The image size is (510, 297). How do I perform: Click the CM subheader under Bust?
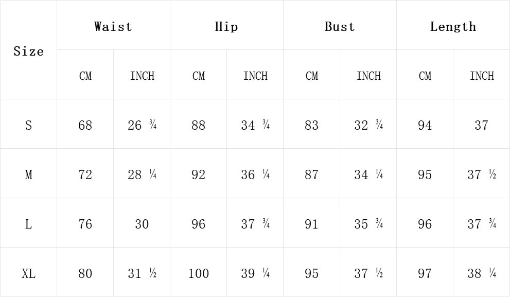click(312, 76)
